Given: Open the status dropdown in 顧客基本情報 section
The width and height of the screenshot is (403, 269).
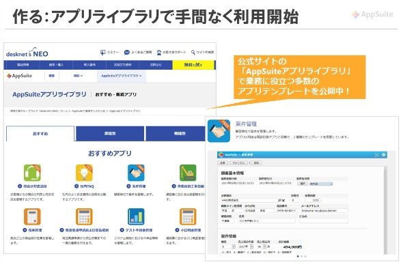Looking at the screenshot, I should click(321, 184).
